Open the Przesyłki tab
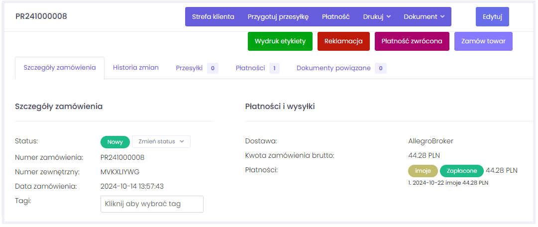 tap(197, 68)
